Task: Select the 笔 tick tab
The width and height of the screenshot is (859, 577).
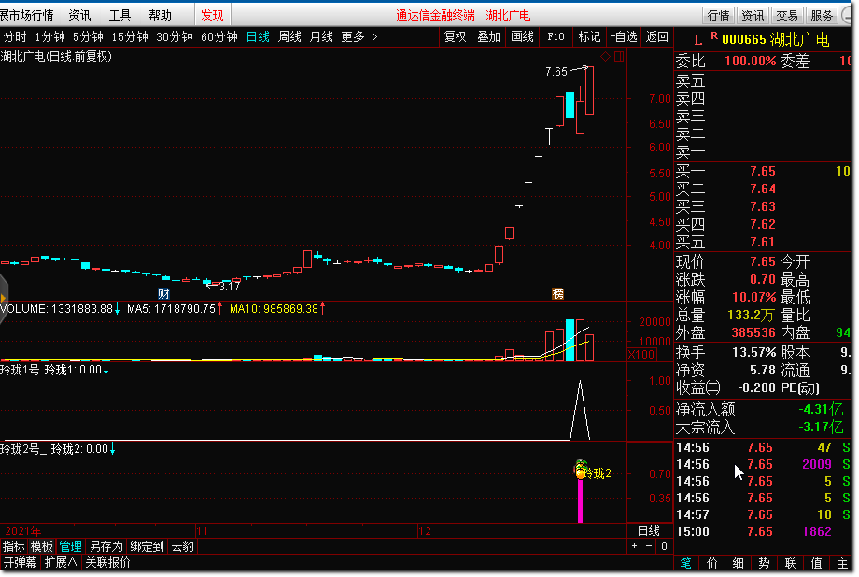Action: pos(686,563)
